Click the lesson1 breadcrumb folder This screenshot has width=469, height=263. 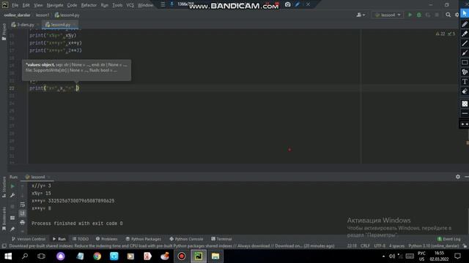tap(43, 15)
